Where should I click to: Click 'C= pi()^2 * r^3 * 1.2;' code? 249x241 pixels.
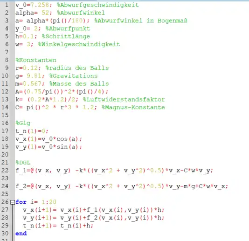[x=56, y=107]
